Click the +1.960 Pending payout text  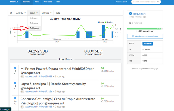(108, 86)
